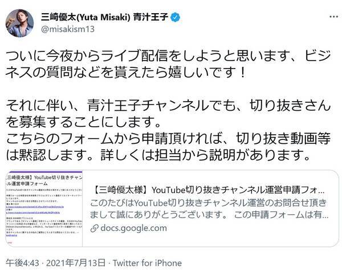Click the line を募集することにします。

[x=84, y=122]
